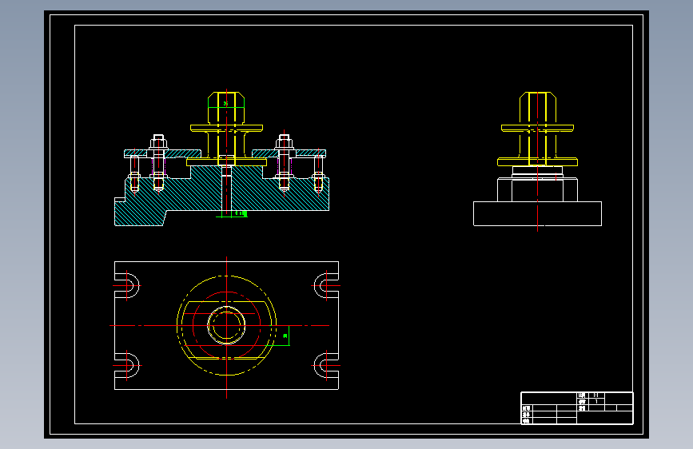Select the lower-right U-slot in the plan view
Screen dimensions: 693x449
click(326, 365)
